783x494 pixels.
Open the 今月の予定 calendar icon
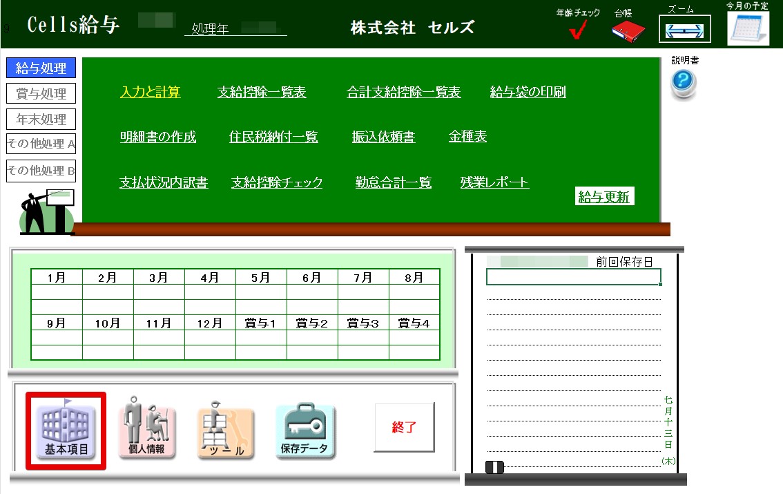click(748, 28)
